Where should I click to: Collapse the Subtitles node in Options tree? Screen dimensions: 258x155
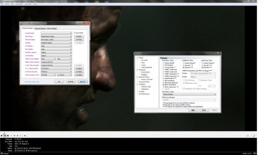pyautogui.click(x=137, y=84)
